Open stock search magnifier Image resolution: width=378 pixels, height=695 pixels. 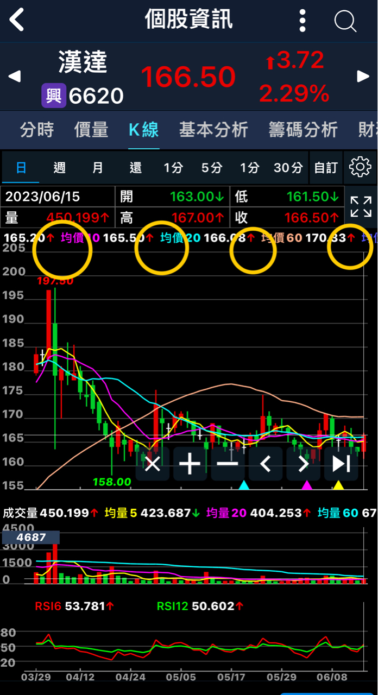pos(345,21)
